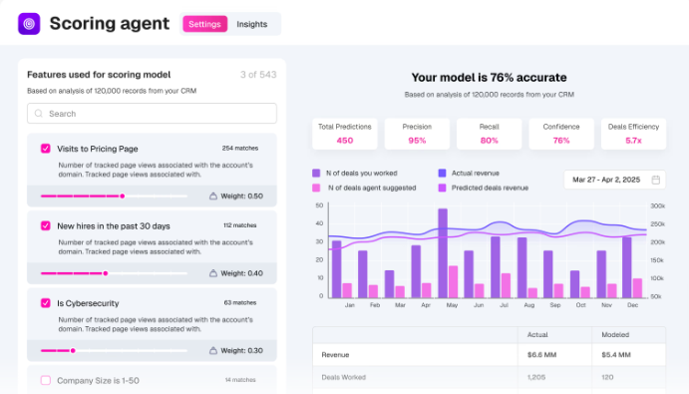The width and height of the screenshot is (689, 394).
Task: Click the 'Weight: 0.40' value
Action: tap(241, 273)
